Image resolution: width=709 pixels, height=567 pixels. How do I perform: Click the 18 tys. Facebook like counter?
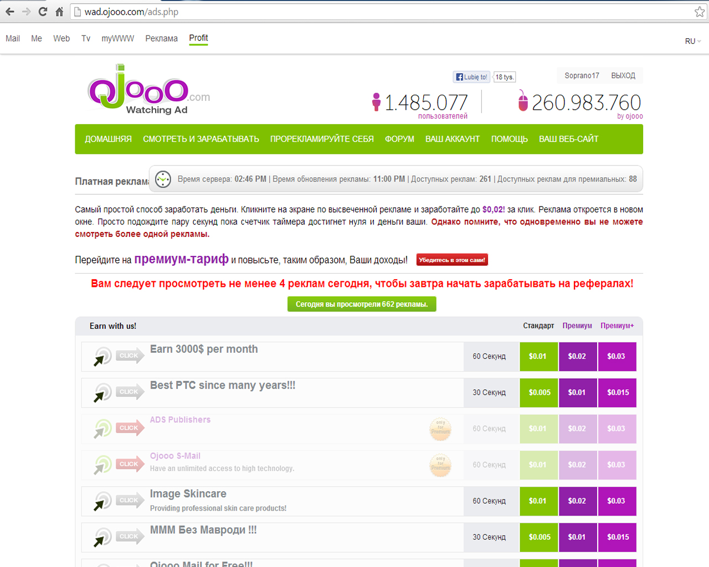(x=505, y=77)
